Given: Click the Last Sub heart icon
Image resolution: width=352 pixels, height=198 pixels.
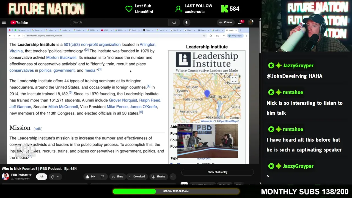Looking at the screenshot, I should (x=129, y=9).
